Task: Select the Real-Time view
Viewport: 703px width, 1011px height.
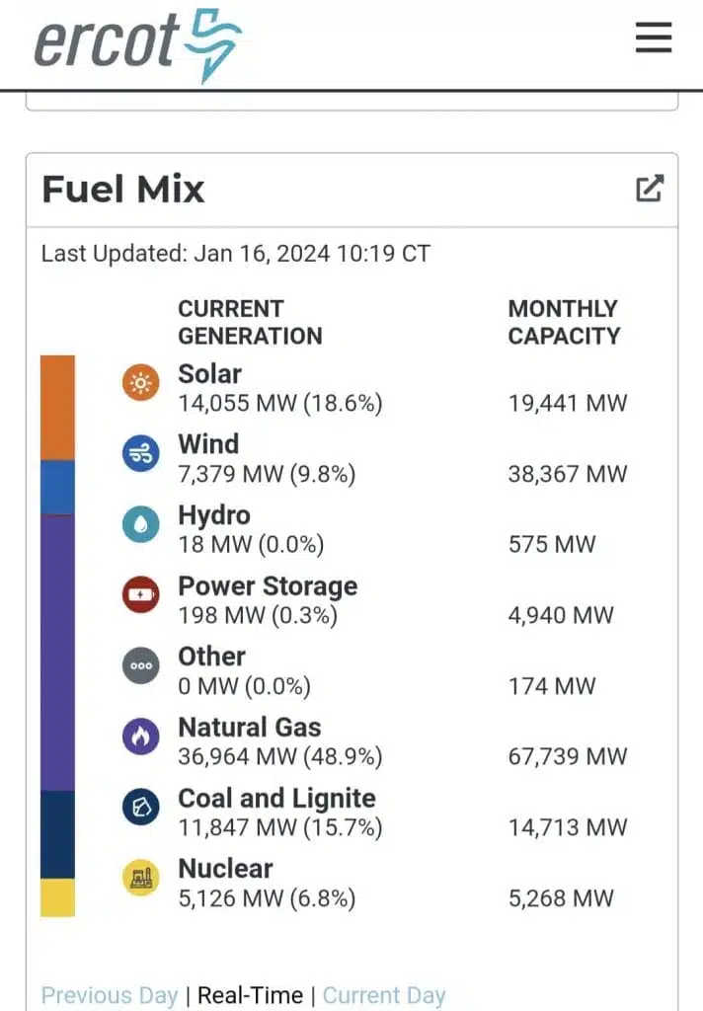Action: (x=248, y=995)
